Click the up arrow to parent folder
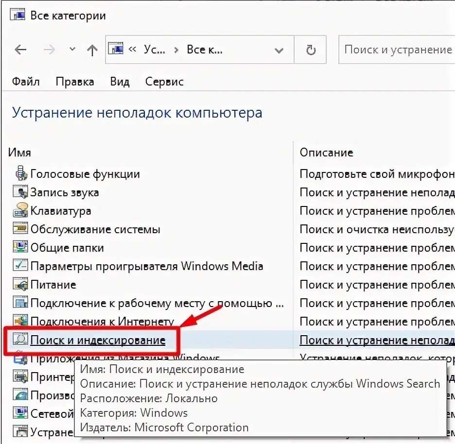 coord(92,50)
